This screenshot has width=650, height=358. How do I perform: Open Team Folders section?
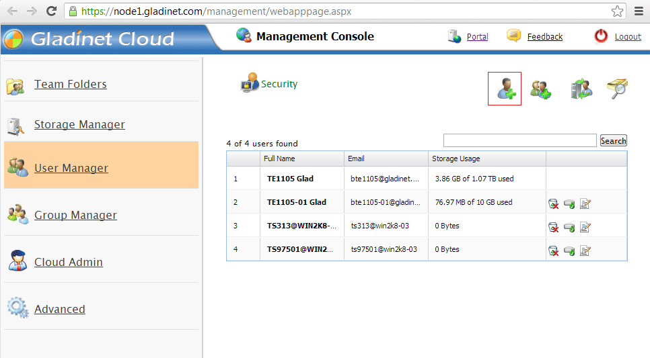tap(71, 84)
